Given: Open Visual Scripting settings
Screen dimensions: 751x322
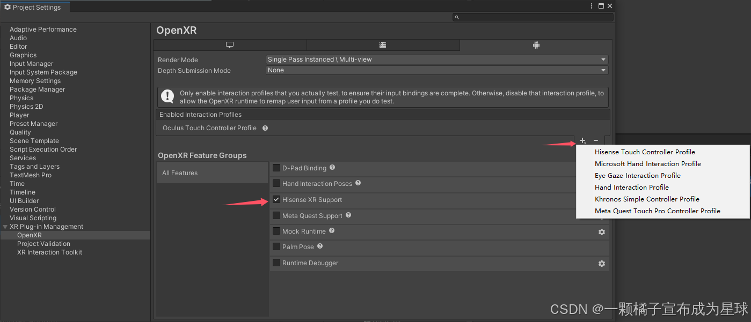Looking at the screenshot, I should tap(33, 218).
